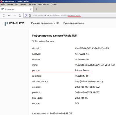Click domain value XN--E1AGAGG2AQ8A8C.XN--P1AI
The image size is (116, 115).
[93, 48]
